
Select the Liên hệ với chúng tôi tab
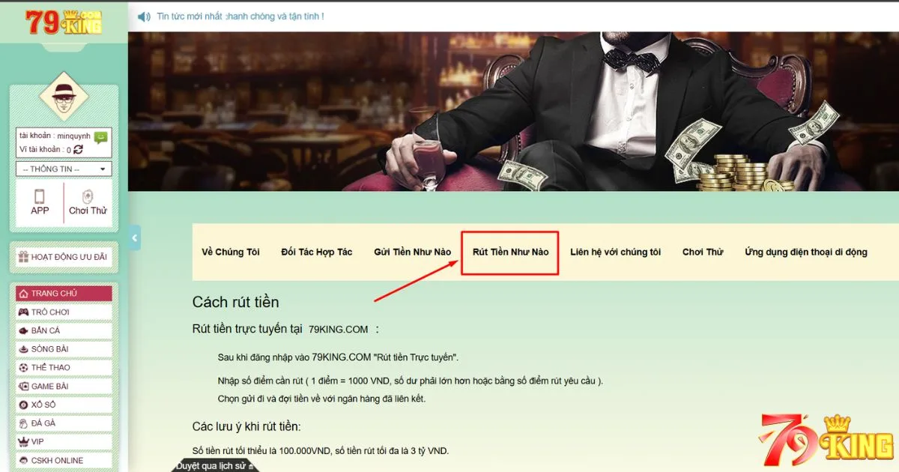616,252
